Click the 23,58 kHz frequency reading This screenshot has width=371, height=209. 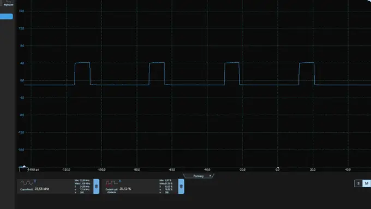click(x=41, y=189)
